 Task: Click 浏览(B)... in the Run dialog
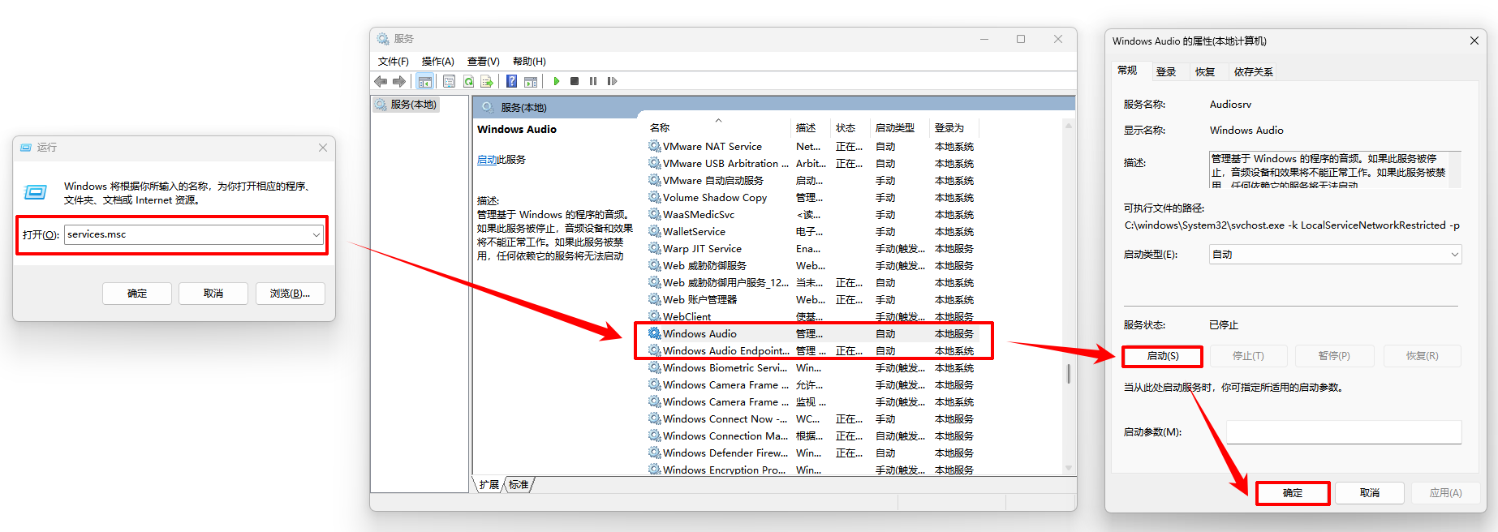[x=291, y=294]
